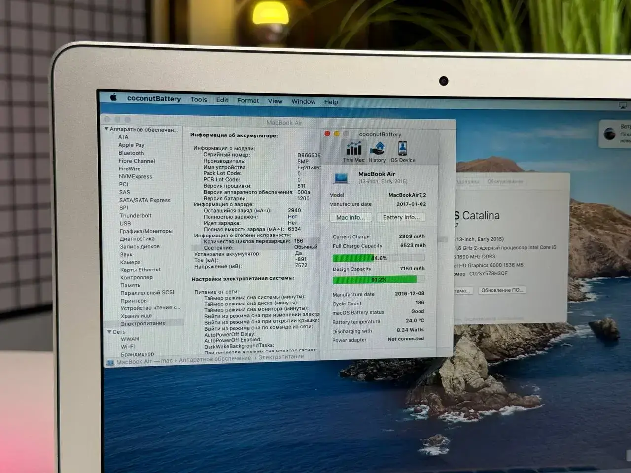Image resolution: width=631 pixels, height=473 pixels.
Task: Select NVMExpress in the sidebar
Action: pyautogui.click(x=136, y=176)
